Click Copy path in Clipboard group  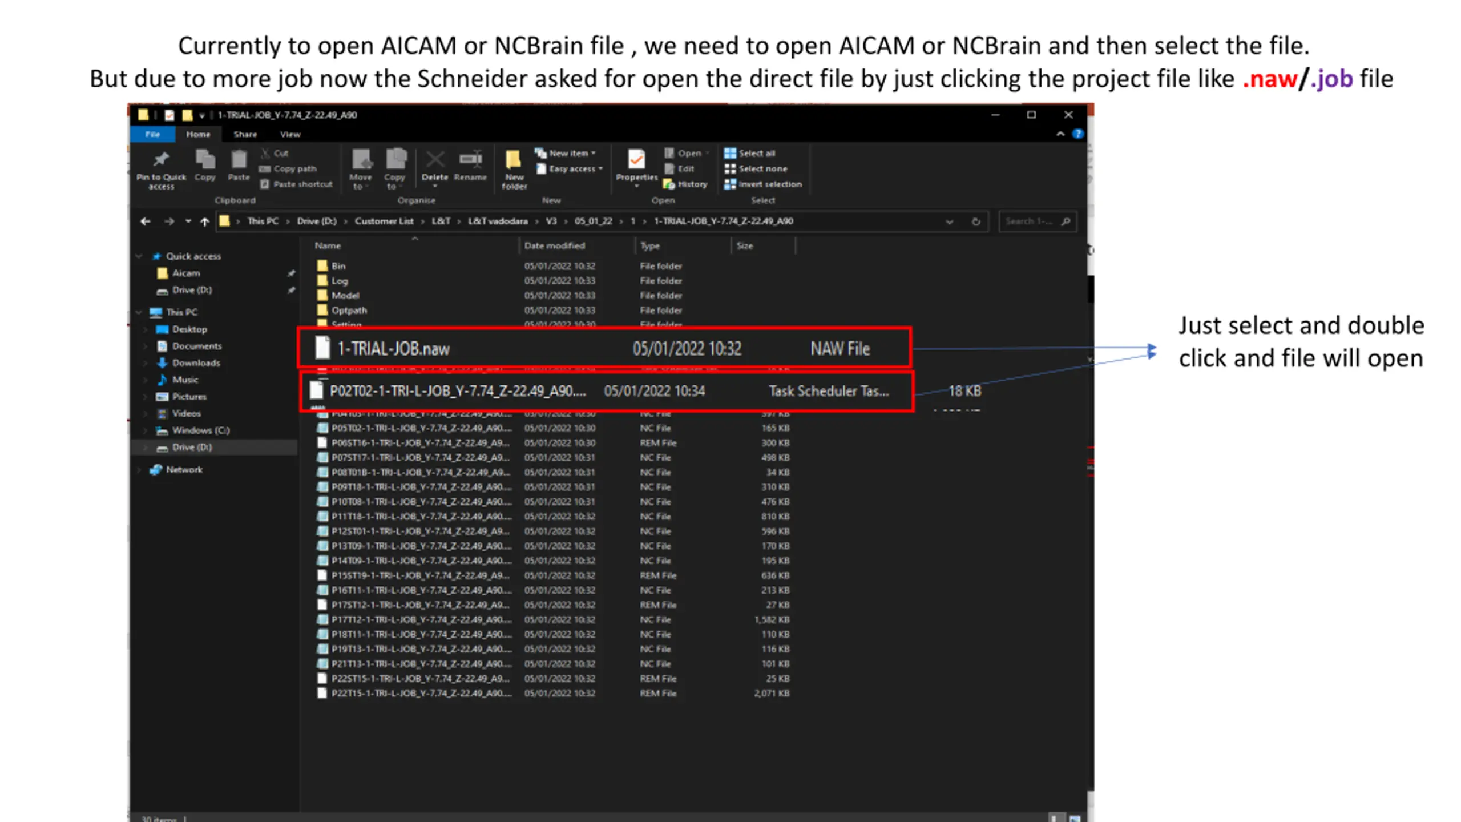(288, 168)
